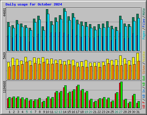147x115 pixels.
Task: Click the Sites legend label
Action: pyautogui.click(x=144, y=70)
